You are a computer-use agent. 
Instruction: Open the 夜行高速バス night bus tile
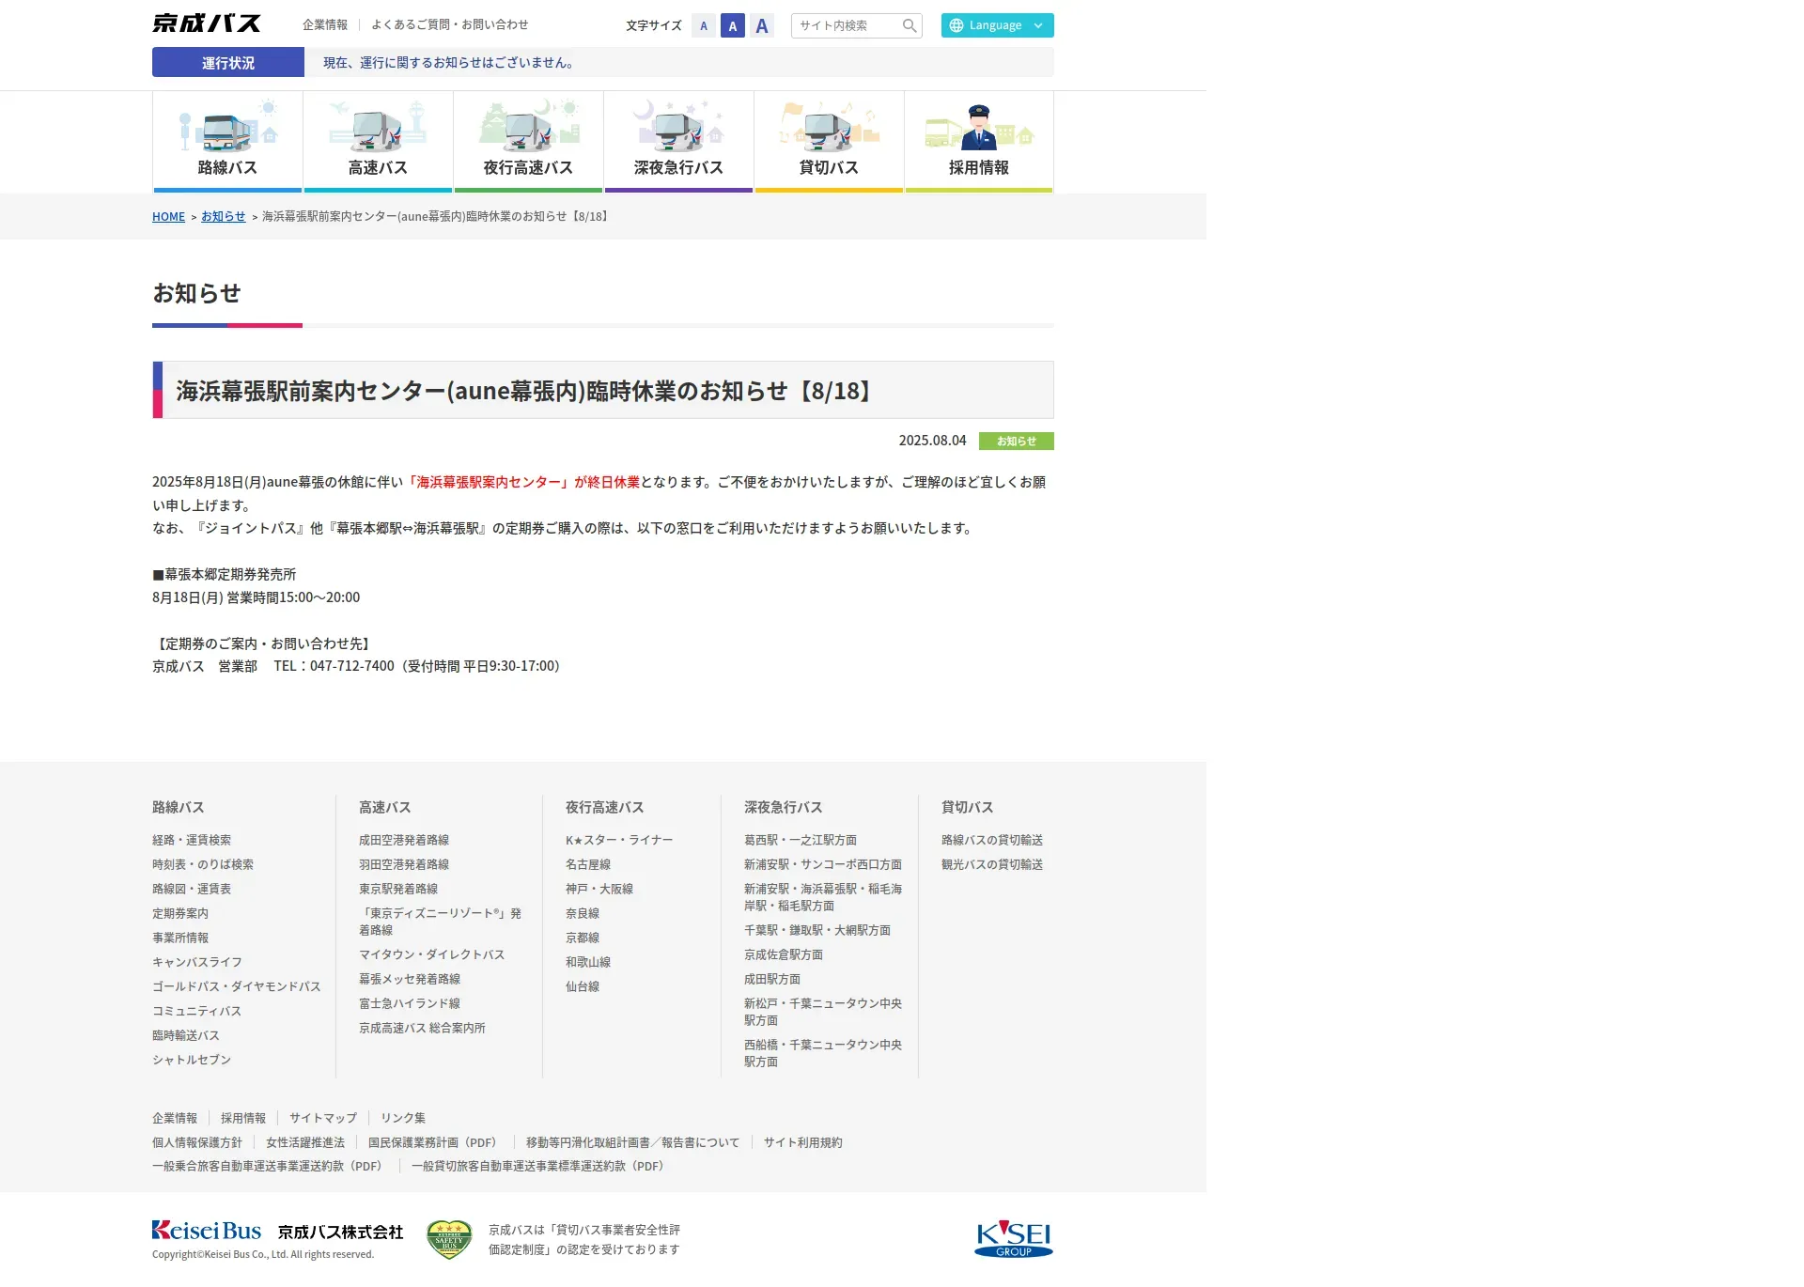tap(528, 141)
